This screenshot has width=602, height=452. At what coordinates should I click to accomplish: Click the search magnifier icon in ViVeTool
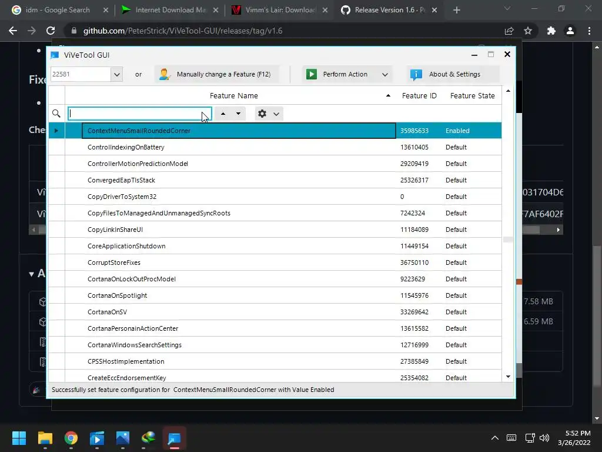56,114
